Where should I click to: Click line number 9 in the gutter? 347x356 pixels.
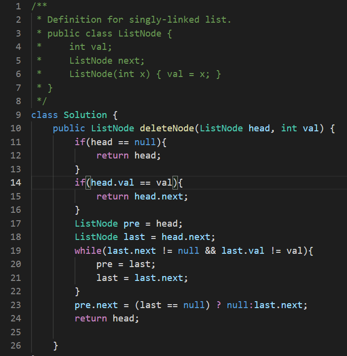pyautogui.click(x=18, y=115)
